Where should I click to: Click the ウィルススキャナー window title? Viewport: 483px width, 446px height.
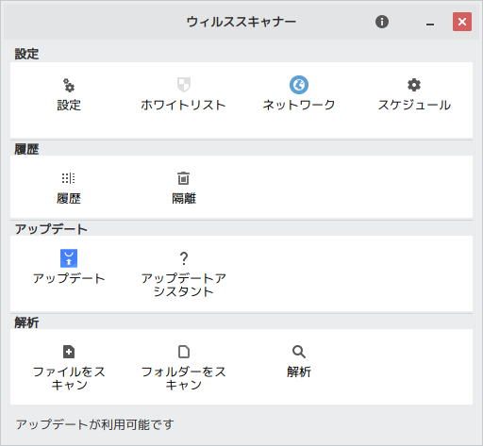(x=241, y=22)
